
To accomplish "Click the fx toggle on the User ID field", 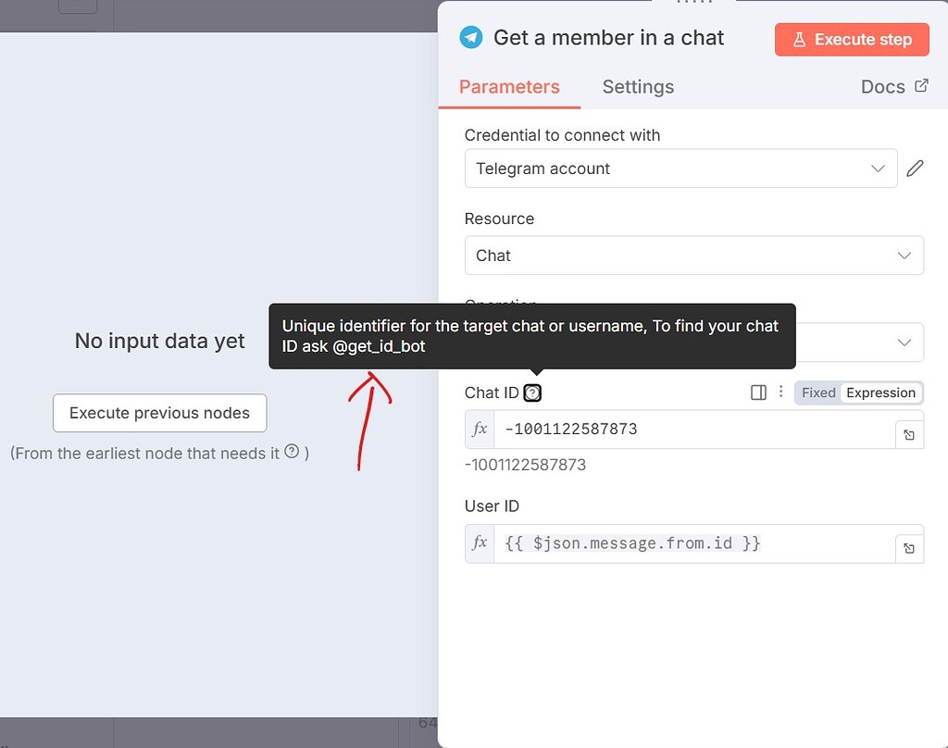I will [479, 543].
